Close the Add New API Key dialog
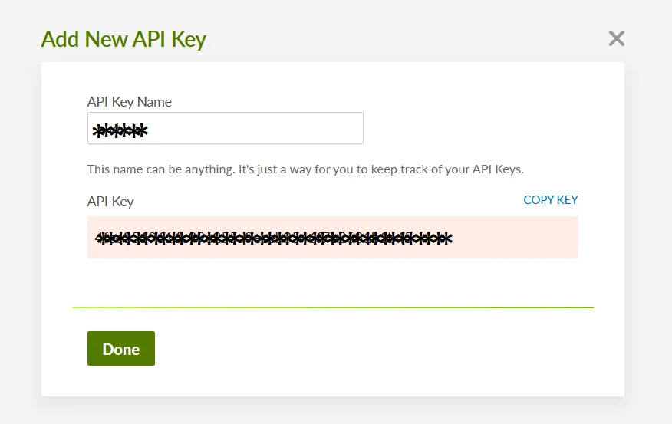This screenshot has width=672, height=424. click(x=616, y=38)
